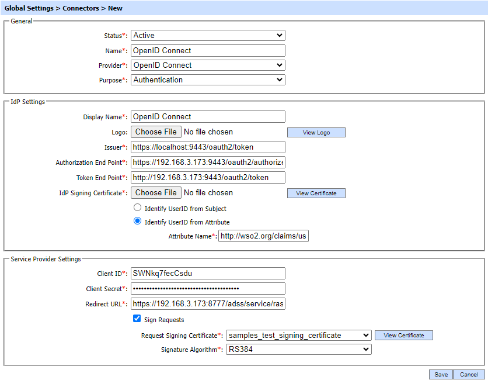Focus the Issuer input field
This screenshot has width=488, height=380.
(208, 147)
